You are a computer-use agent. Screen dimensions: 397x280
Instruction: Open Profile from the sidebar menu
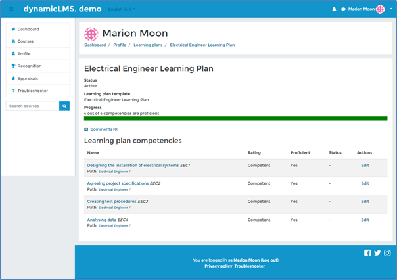pyautogui.click(x=37, y=54)
